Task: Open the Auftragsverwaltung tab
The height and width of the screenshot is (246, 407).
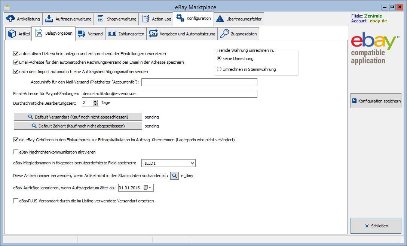Action: click(68, 19)
